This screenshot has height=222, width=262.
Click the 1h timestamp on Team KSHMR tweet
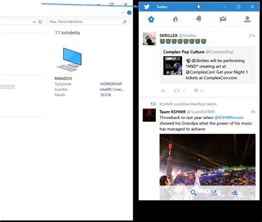pos(253,112)
